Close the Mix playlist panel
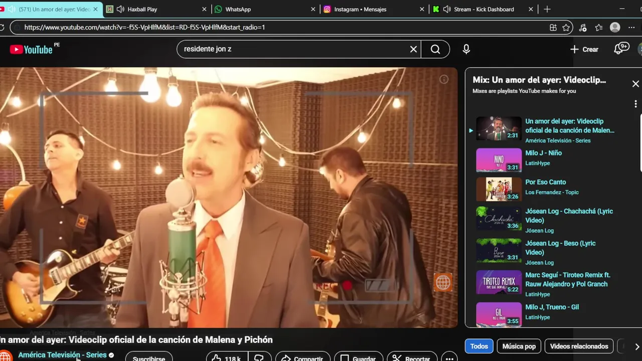642x361 pixels. [635, 84]
